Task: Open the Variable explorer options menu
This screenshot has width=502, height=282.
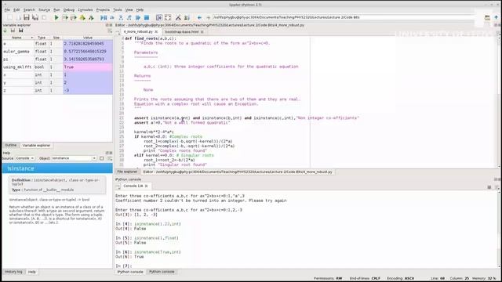Action: 110,31
